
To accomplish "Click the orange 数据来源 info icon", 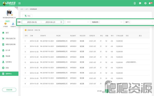I will click(x=26, y=30).
